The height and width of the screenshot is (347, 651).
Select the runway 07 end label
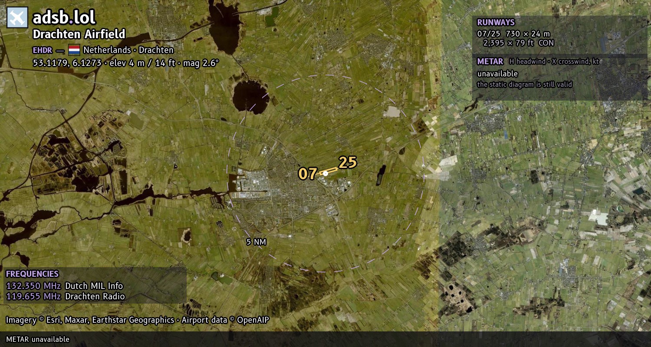coord(308,174)
